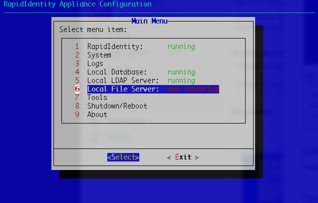318x203 pixels.
Task: Click the number 1 hotkey label
Action: (77, 46)
